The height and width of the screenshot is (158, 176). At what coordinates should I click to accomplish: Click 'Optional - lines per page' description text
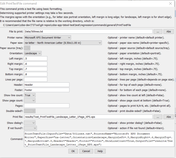coord(141,79)
